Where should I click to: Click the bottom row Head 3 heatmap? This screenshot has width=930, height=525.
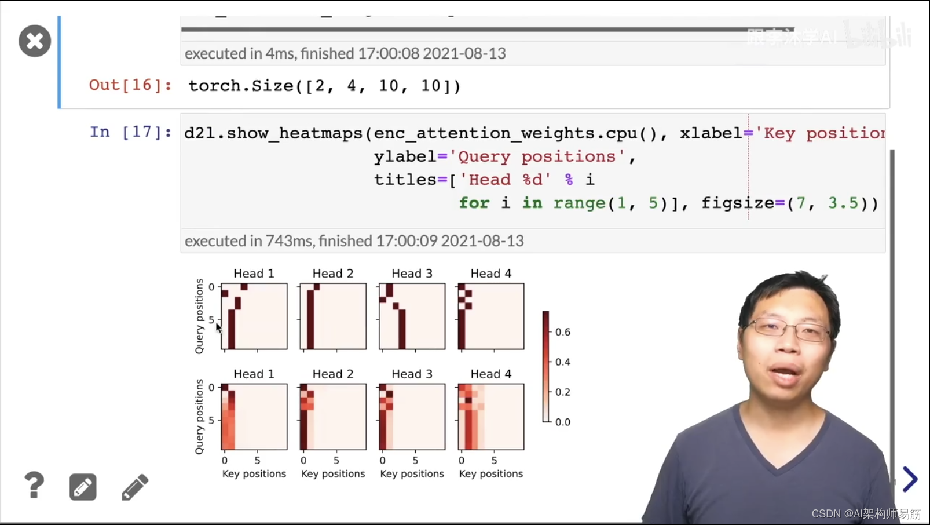coord(412,417)
